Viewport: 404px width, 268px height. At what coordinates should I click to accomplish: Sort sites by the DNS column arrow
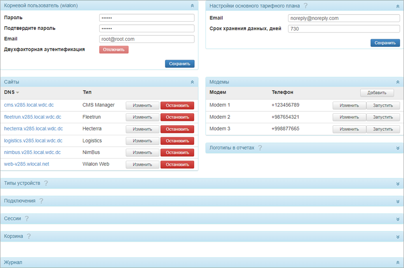[x=17, y=93]
